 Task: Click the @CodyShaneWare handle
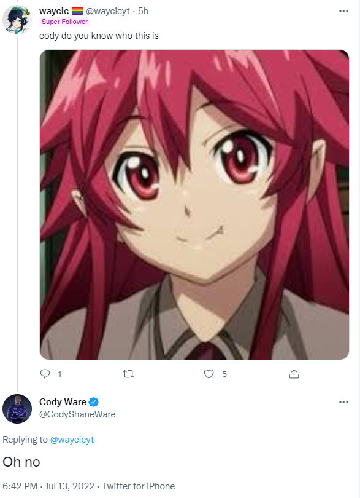coord(77,414)
